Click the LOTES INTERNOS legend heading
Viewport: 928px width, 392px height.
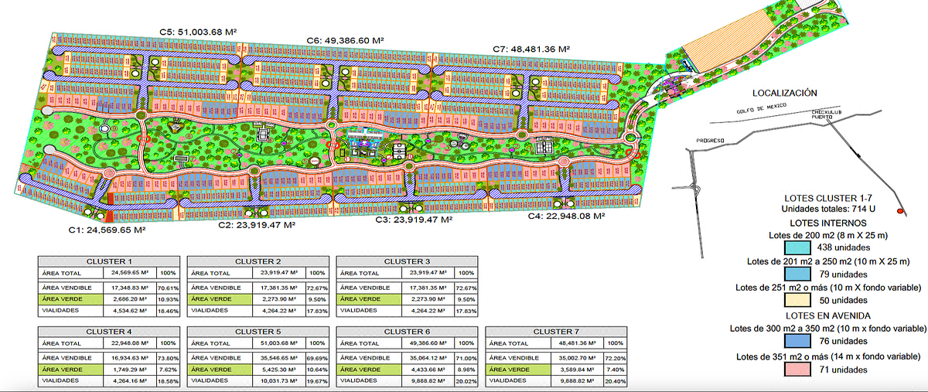click(x=827, y=222)
